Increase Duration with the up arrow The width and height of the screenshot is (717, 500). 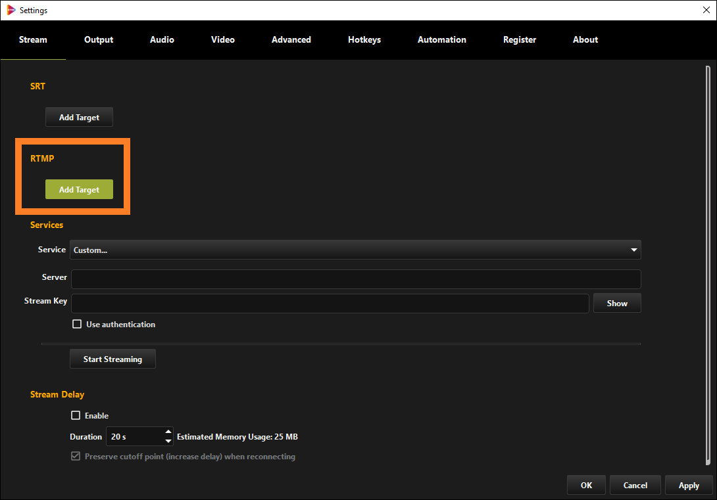click(x=168, y=432)
